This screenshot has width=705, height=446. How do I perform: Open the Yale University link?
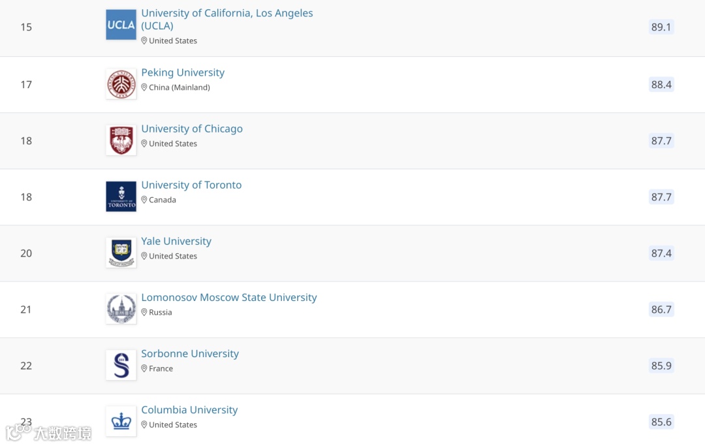176,241
